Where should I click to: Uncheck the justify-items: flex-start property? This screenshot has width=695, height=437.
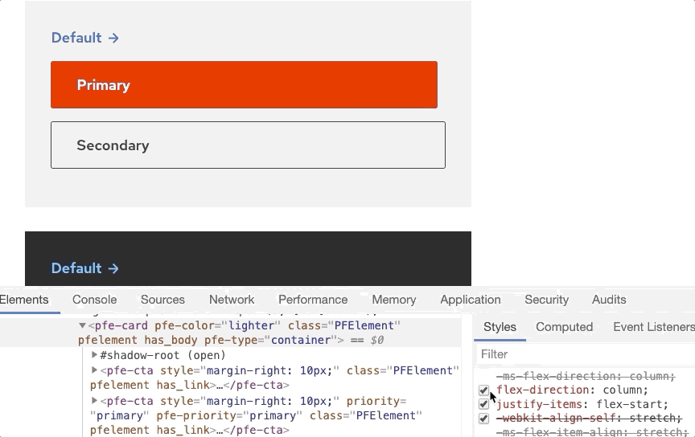[x=483, y=404]
